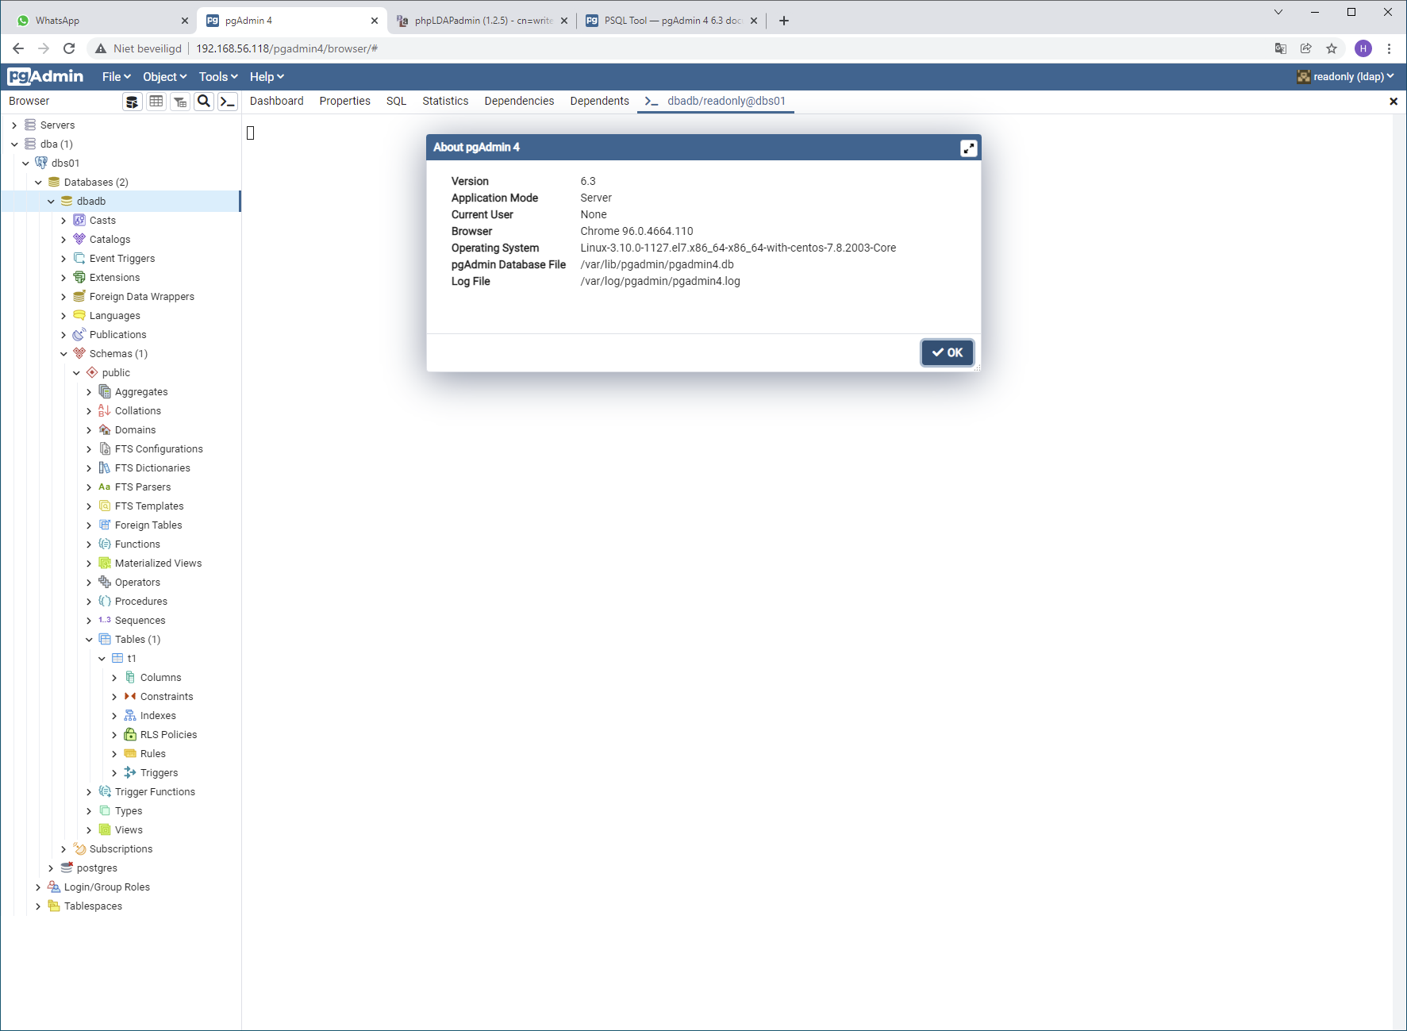1407x1031 pixels.
Task: Close the dbadb/readonly@dbs01 panel with X
Action: pos(1394,102)
